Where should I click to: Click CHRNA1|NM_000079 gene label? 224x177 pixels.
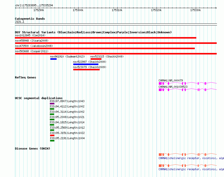click(x=171, y=81)
